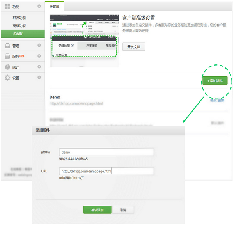The image size is (234, 227).
Task: Click the +添加插件 button
Action: click(x=215, y=81)
